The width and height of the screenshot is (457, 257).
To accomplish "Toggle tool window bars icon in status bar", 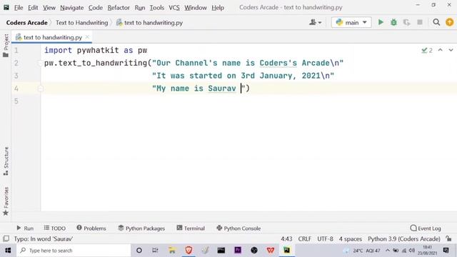I will (x=6, y=239).
